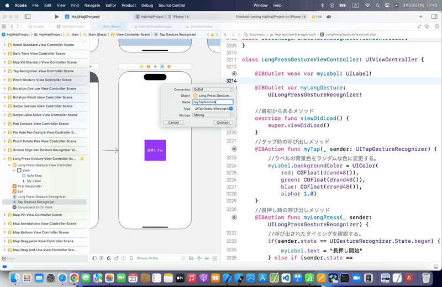This screenshot has width=442, height=287.
Task: Open the Connection type dropdown set to Outlet
Action: (x=213, y=89)
